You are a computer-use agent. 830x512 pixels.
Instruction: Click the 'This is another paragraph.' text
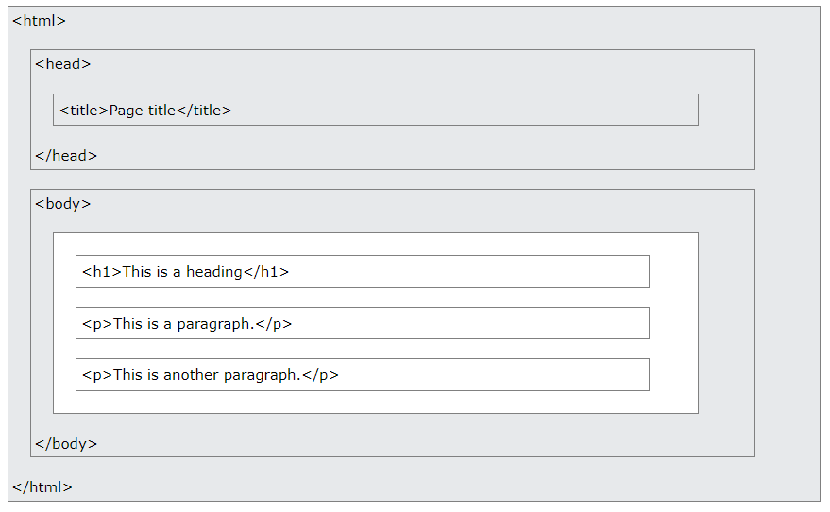tap(207, 375)
